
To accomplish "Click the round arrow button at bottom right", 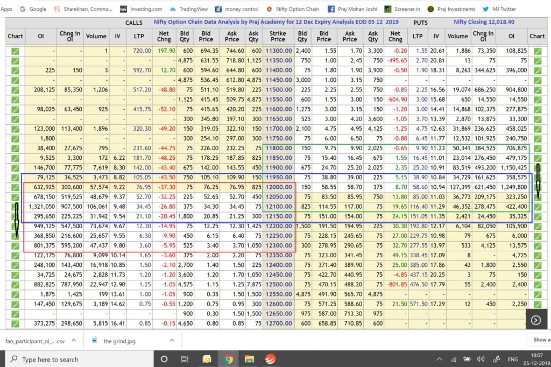I will [535, 320].
